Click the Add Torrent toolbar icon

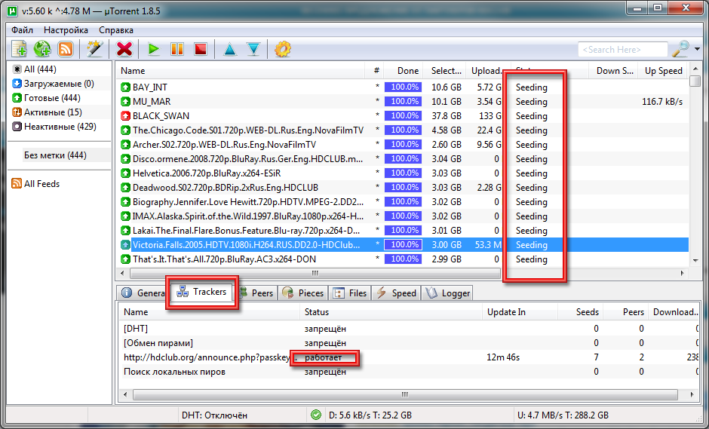(19, 49)
